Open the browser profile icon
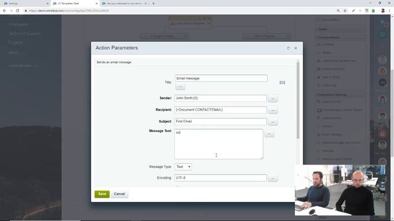This screenshot has height=221, width=394. [383, 11]
